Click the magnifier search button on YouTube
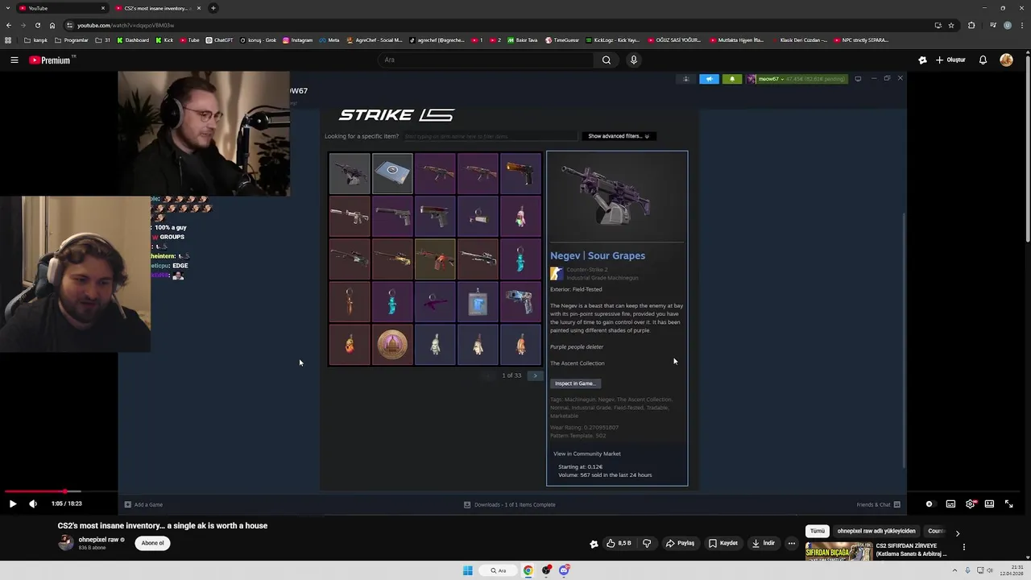The width and height of the screenshot is (1031, 580). [607, 60]
